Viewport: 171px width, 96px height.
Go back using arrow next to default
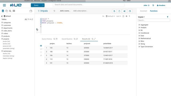(2, 16)
